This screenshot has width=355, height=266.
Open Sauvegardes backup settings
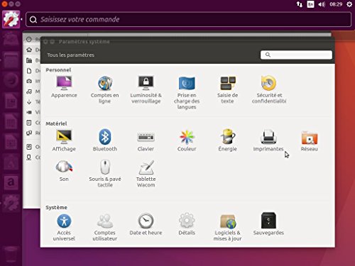(x=268, y=224)
